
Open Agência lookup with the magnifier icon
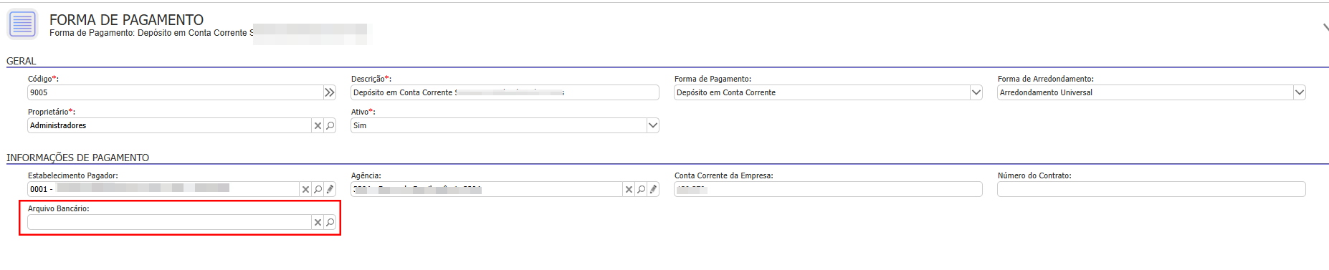[x=642, y=189]
